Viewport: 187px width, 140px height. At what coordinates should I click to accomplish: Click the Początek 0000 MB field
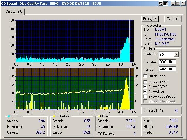pyautogui.click(x=167, y=62)
